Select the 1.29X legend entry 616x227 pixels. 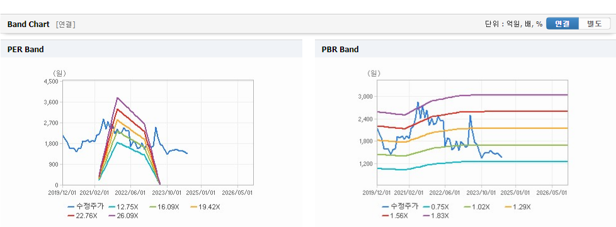click(517, 207)
